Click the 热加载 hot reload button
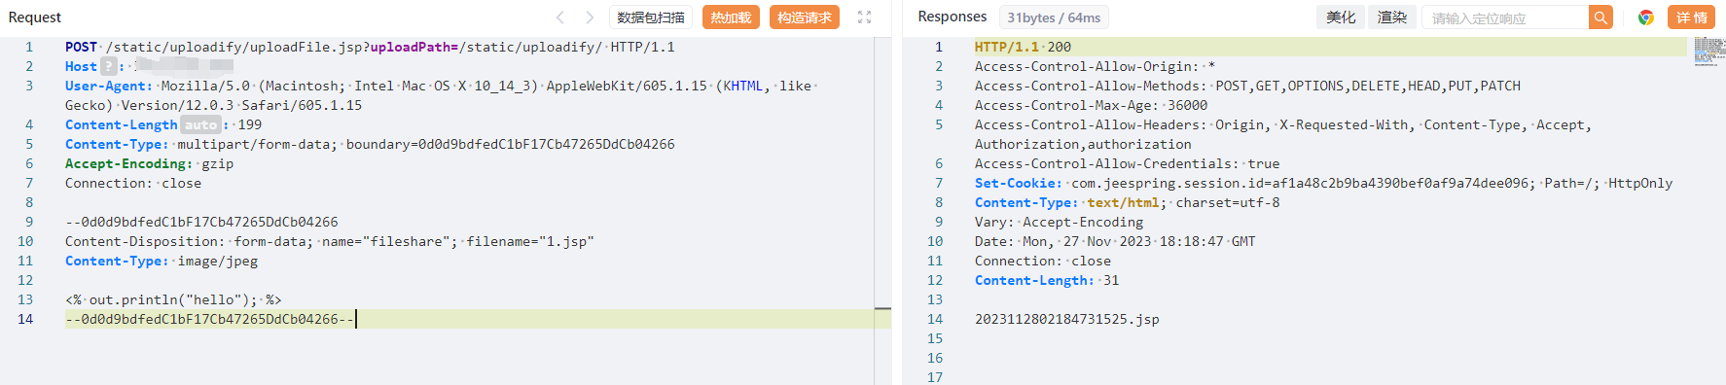Image resolution: width=1726 pixels, height=385 pixels. tap(731, 17)
